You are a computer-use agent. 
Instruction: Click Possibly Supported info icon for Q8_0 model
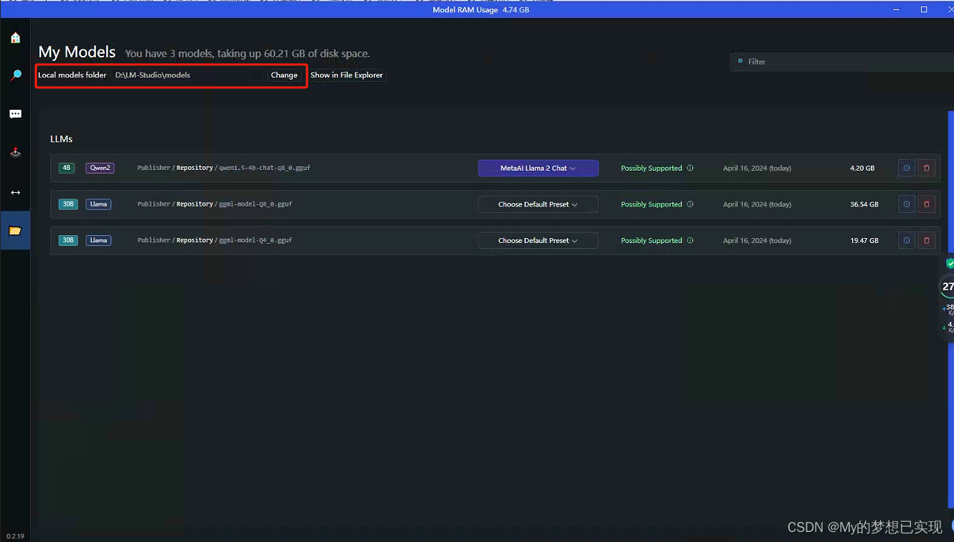click(x=690, y=204)
